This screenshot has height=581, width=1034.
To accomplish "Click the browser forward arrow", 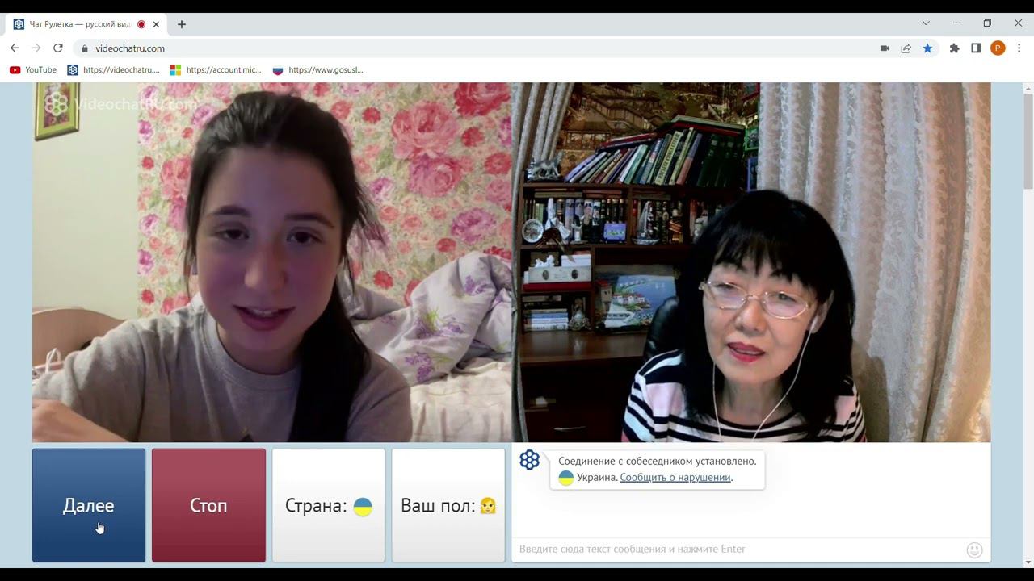I will (36, 48).
